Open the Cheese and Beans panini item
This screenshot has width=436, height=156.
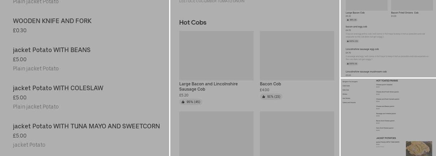tap(385, 106)
